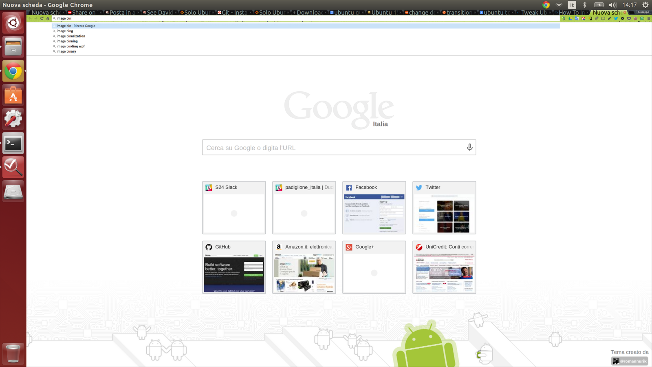This screenshot has width=652, height=367.
Task: Open Ubuntu Software Center launcher icon
Action: 13,95
